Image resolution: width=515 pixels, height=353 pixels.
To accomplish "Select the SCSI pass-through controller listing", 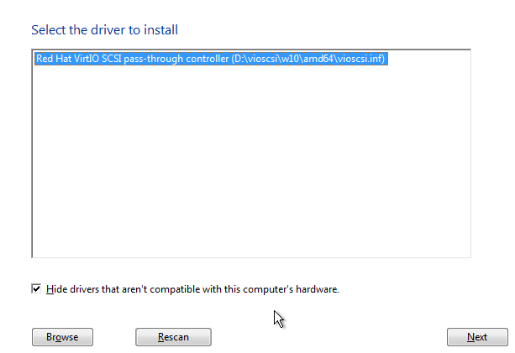I will 210,60.
